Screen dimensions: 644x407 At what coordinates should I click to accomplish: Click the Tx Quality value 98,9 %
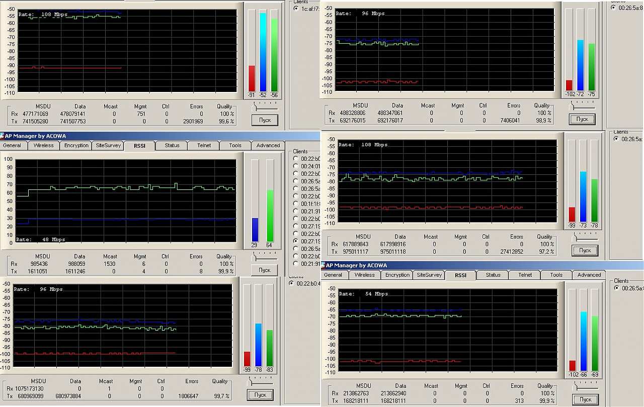pyautogui.click(x=543, y=121)
